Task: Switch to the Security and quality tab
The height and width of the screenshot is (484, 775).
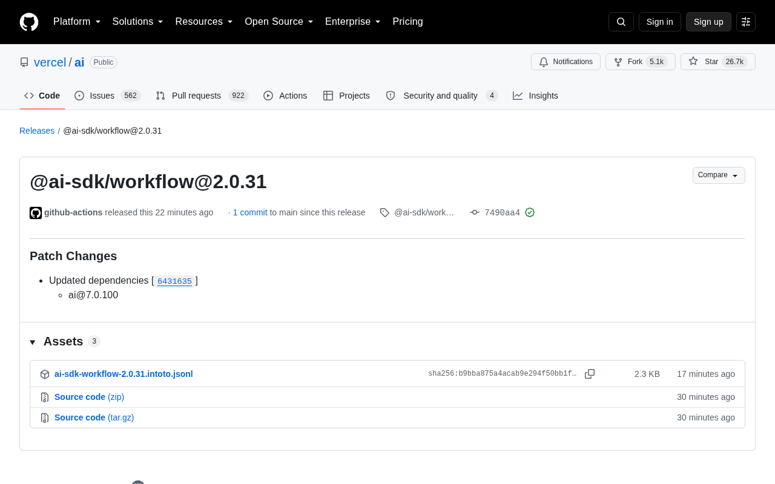Action: (x=442, y=96)
